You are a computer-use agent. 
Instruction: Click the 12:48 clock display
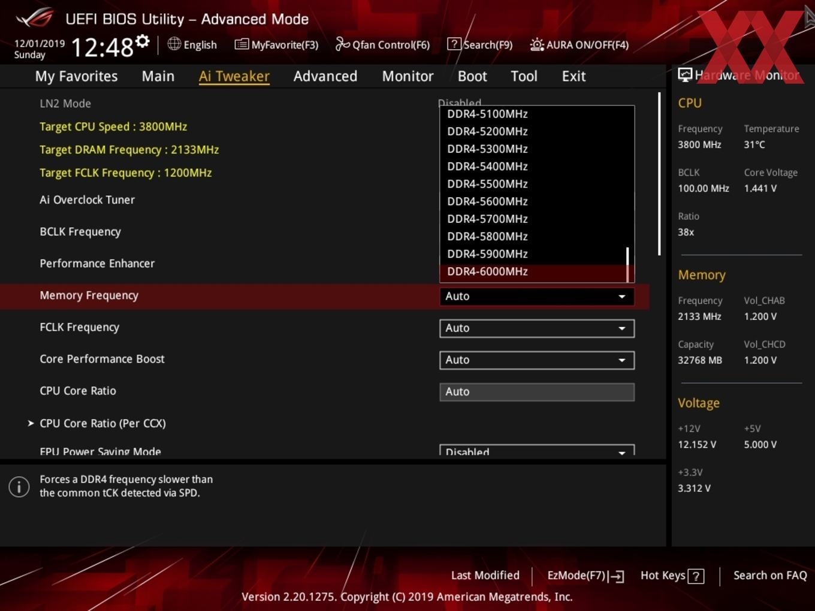click(x=102, y=47)
